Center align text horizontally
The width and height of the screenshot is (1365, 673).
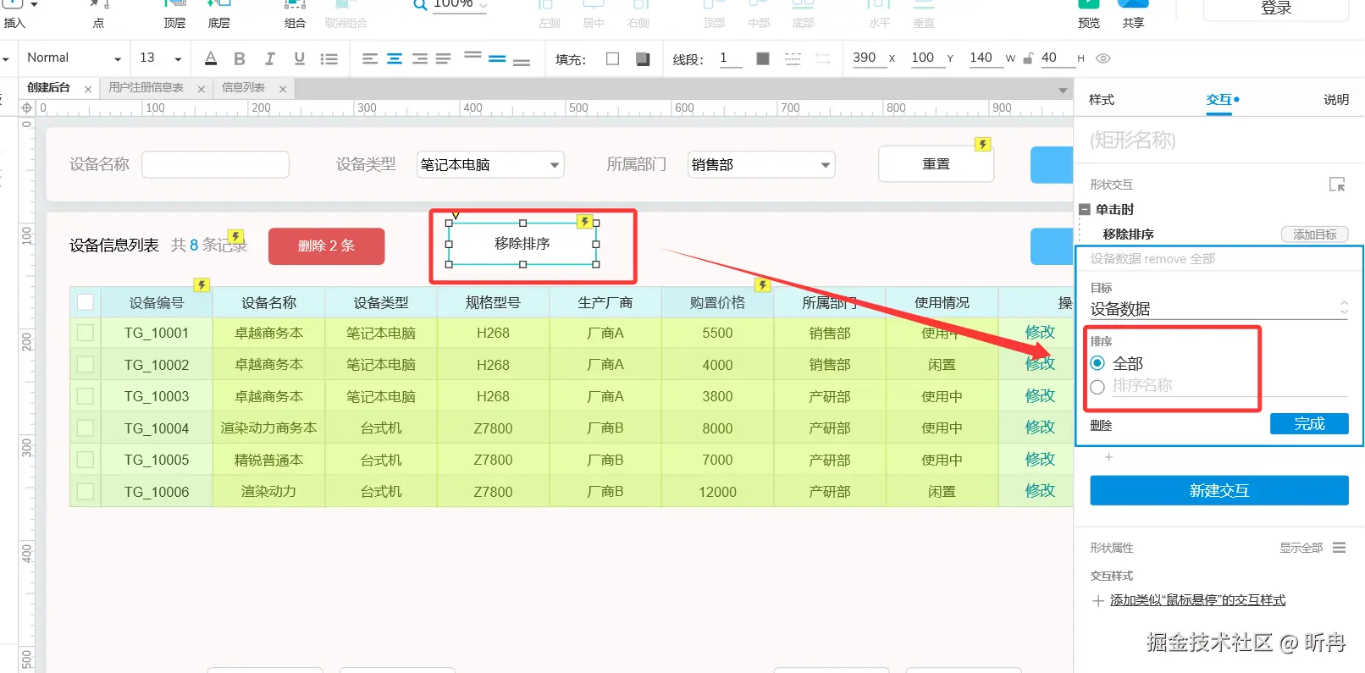pos(395,58)
